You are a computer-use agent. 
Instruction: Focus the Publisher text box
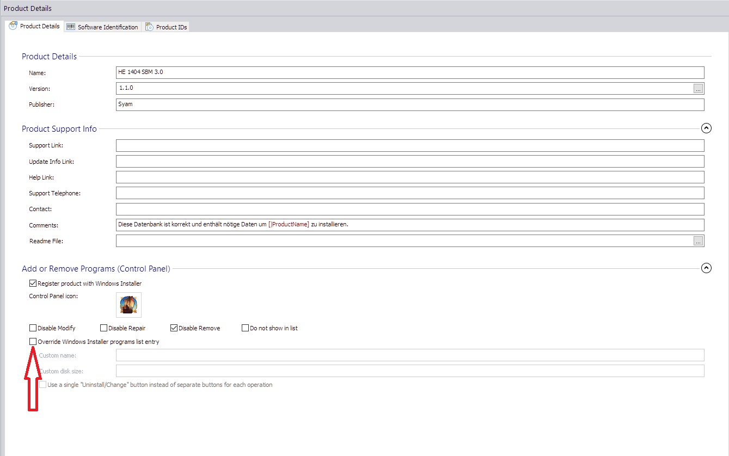tap(410, 104)
